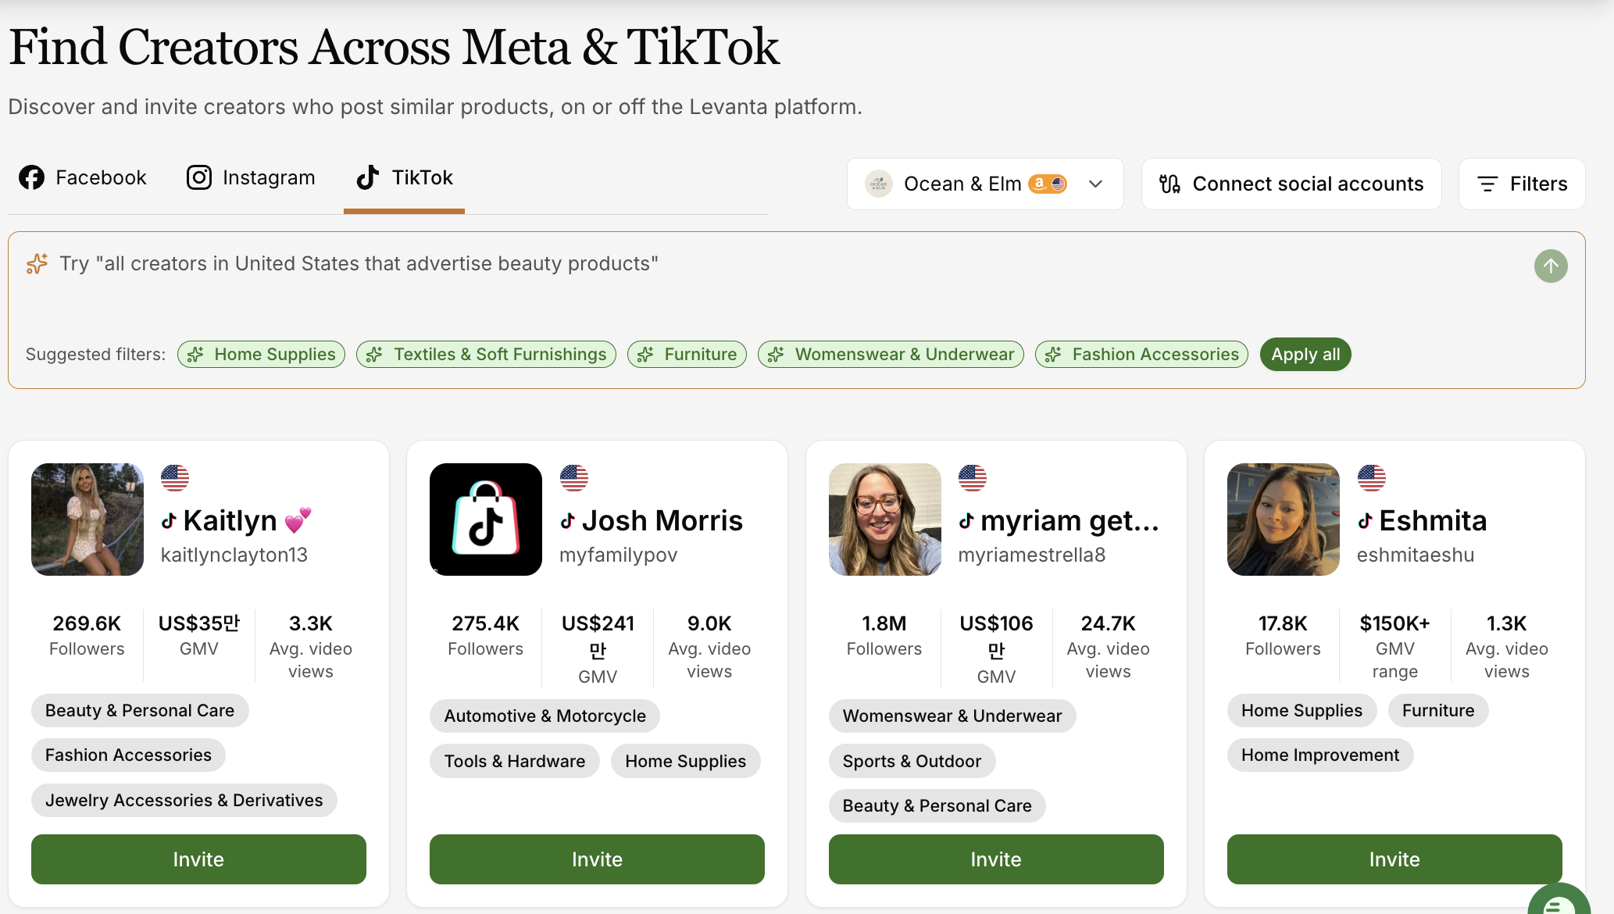Click the Connect social accounts link icon

pos(1169,184)
